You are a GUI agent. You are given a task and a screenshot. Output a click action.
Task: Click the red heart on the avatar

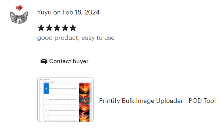click(19, 8)
